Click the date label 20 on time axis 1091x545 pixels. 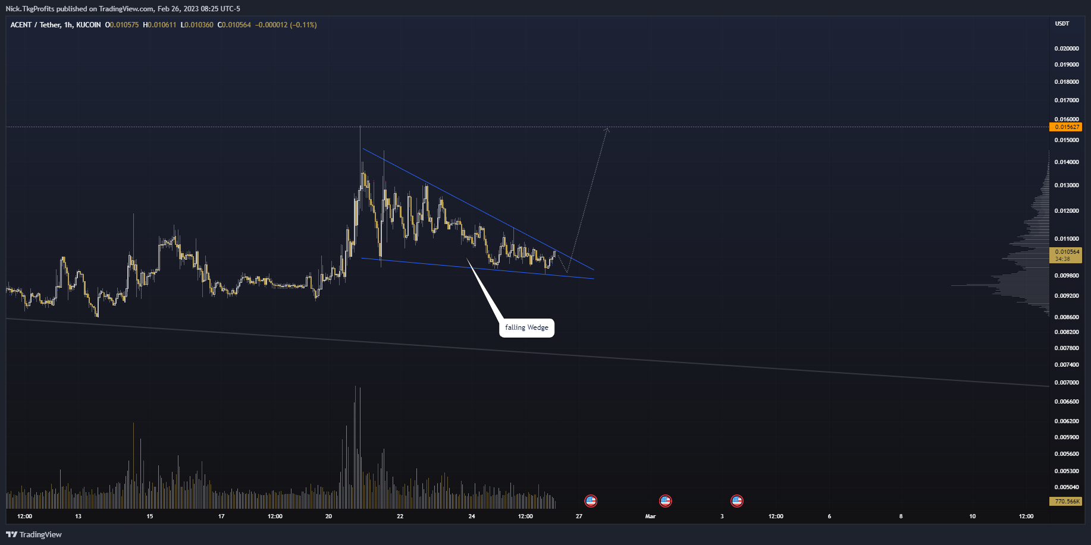[328, 516]
